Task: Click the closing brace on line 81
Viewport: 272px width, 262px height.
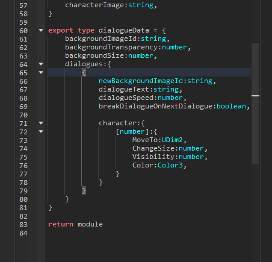Action: pyautogui.click(x=50, y=207)
